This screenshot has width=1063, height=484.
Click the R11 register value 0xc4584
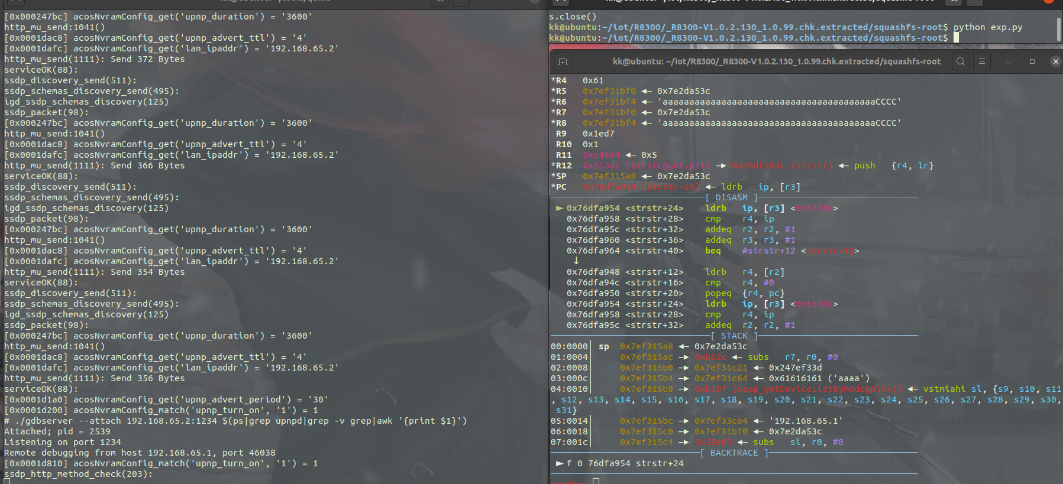coord(601,155)
